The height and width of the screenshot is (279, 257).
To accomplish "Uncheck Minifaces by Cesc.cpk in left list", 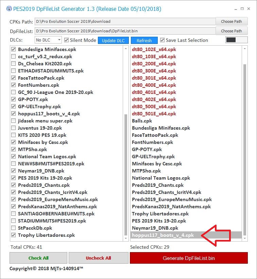I will (x=13, y=142).
